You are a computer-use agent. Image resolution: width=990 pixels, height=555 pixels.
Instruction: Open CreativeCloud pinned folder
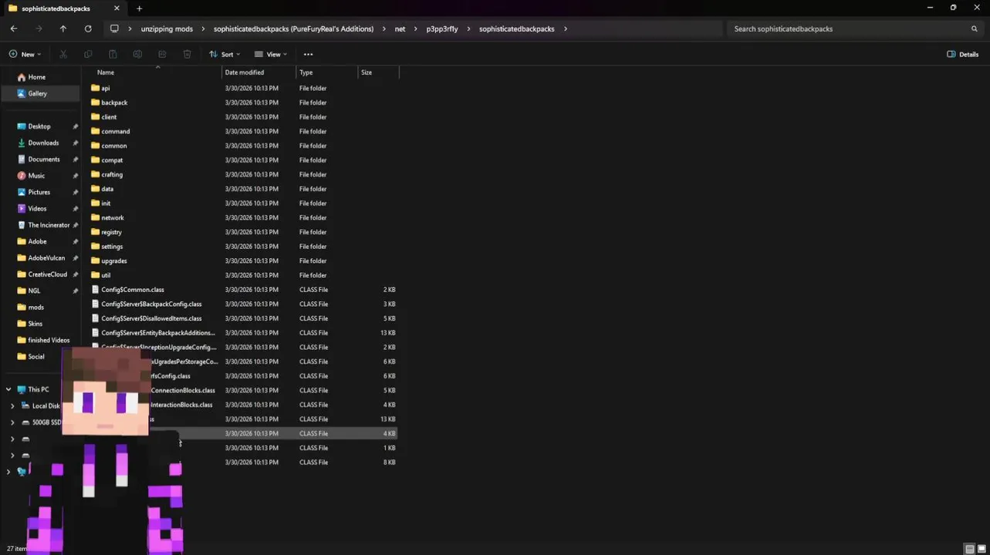pyautogui.click(x=47, y=274)
